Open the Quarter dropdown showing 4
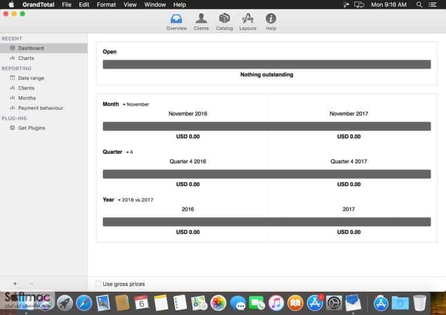The width and height of the screenshot is (446, 315). (130, 152)
